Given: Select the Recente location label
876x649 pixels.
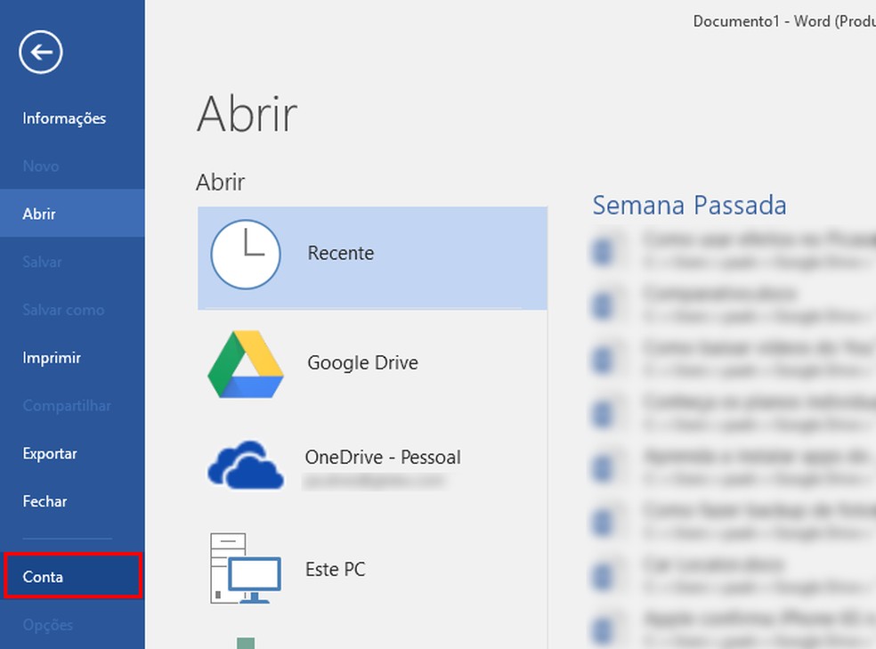Looking at the screenshot, I should point(341,253).
